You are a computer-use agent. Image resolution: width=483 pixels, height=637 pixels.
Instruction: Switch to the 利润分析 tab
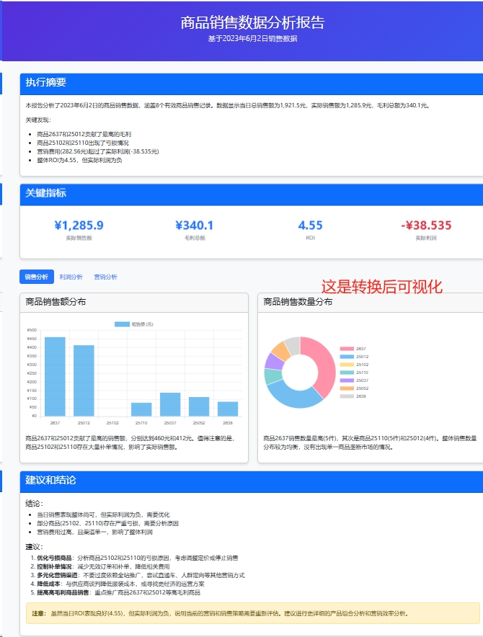click(71, 277)
